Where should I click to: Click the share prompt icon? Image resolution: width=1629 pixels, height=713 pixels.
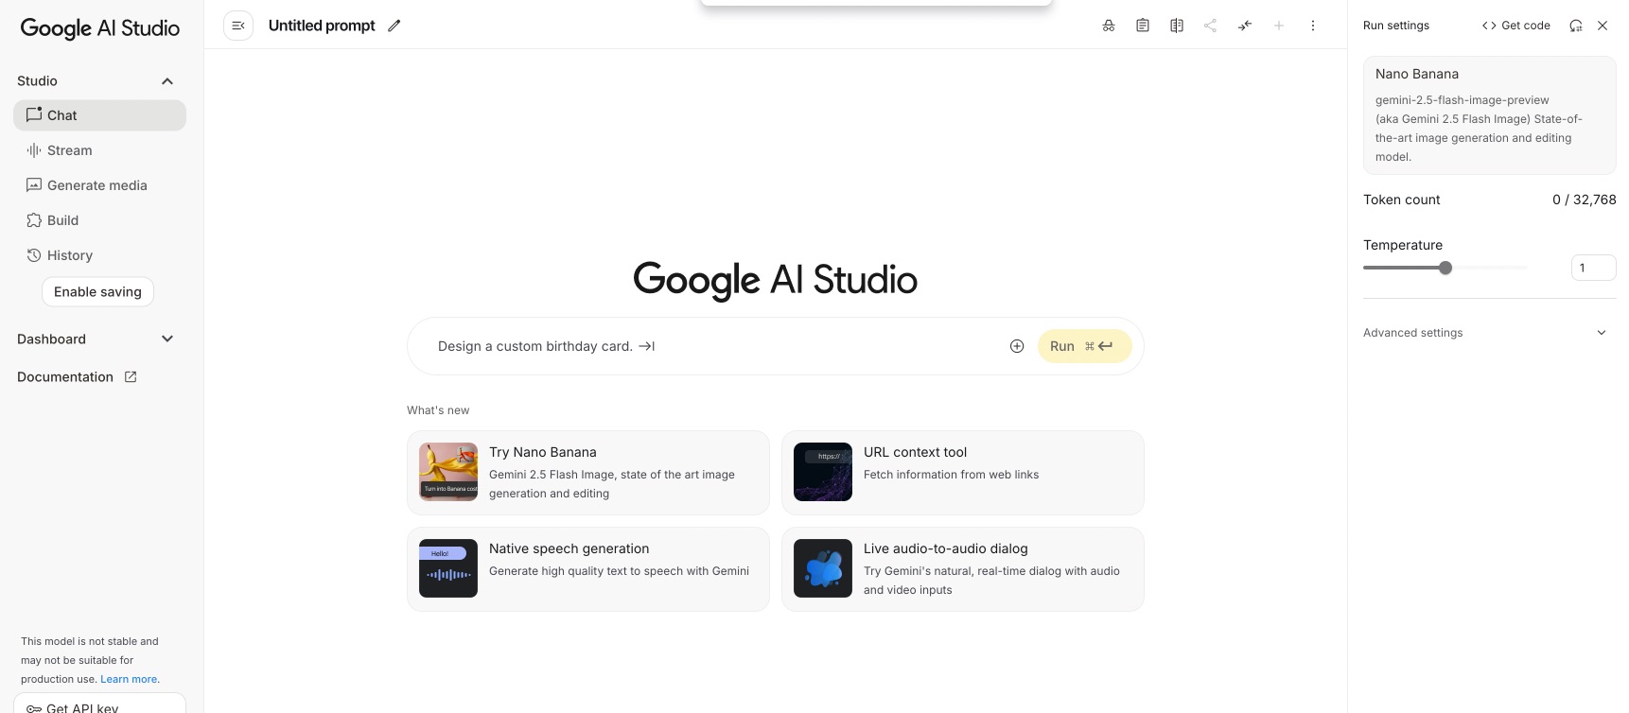pos(1211,26)
